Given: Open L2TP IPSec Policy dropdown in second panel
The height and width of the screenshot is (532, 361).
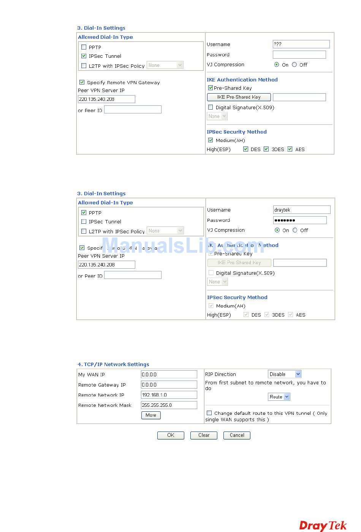Looking at the screenshot, I should pos(165,231).
